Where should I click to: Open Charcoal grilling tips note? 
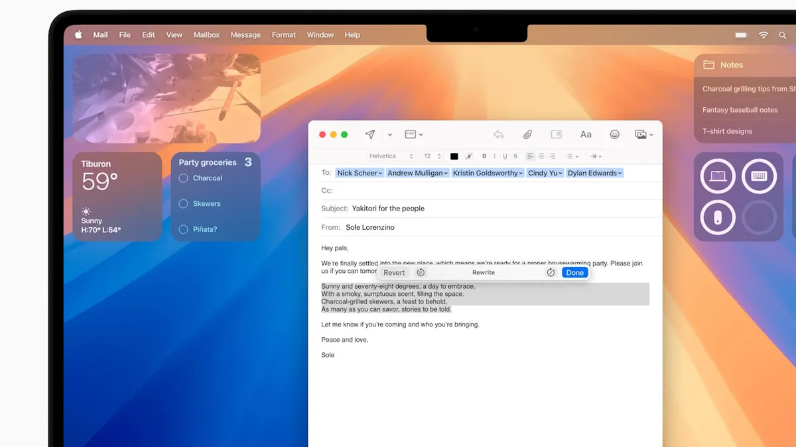749,89
